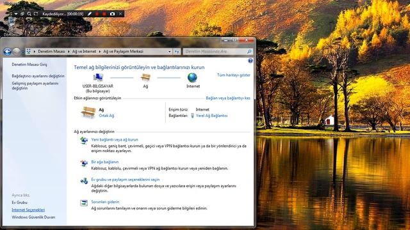
Task: Click Ağ ve Paylaşım Merkezi breadcrumb
Action: [x=123, y=51]
